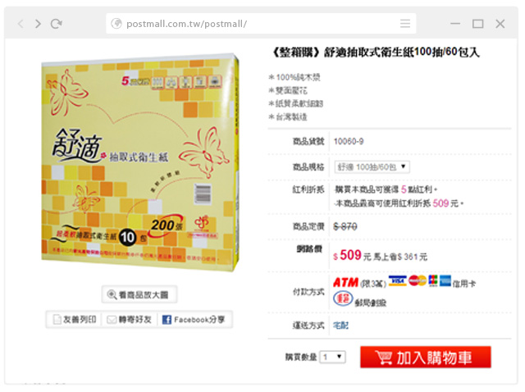Click the globe site icon in address bar
525x392 pixels.
tap(116, 24)
